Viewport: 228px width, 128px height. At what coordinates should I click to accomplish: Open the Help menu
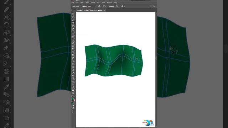click(x=115, y=2)
